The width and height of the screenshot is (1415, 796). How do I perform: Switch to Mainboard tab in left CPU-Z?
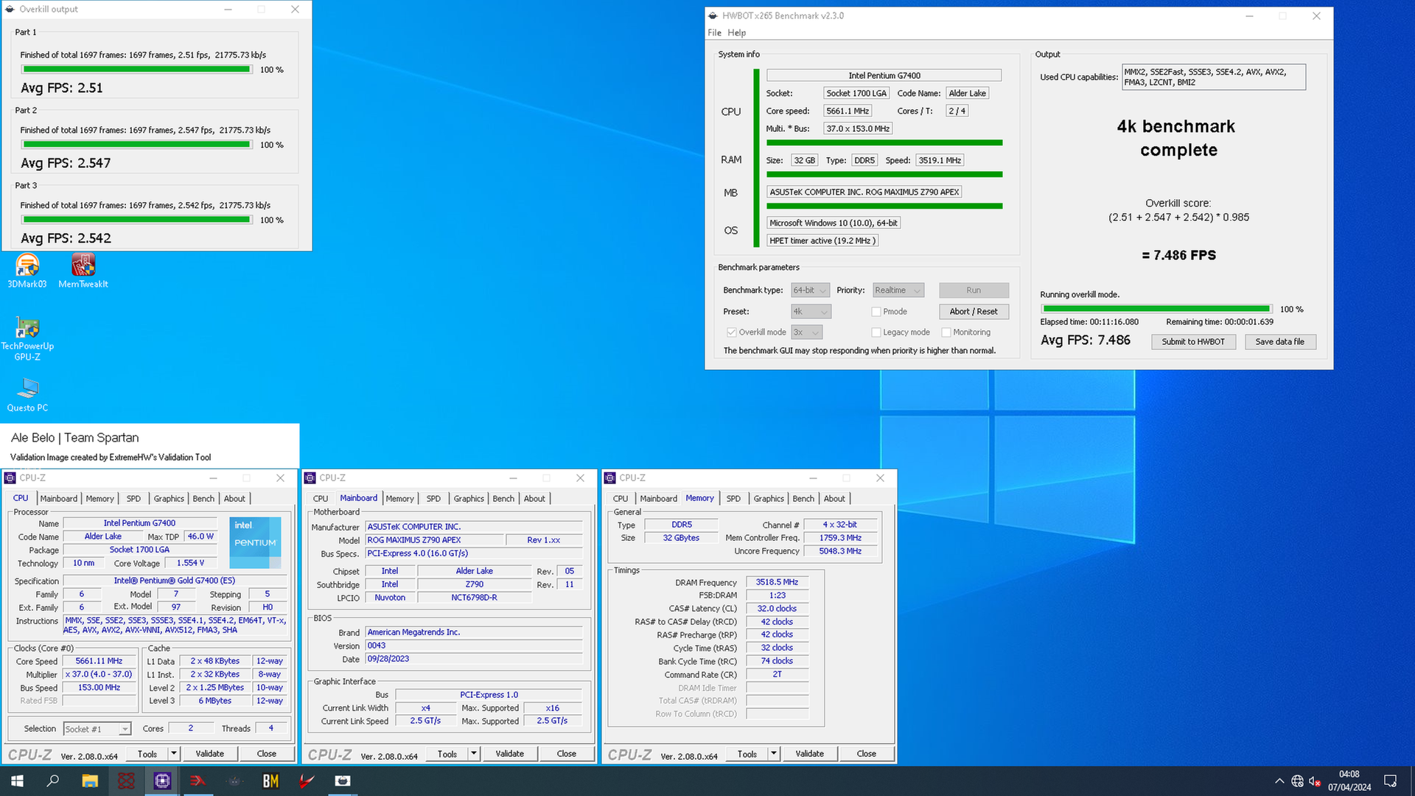pos(59,499)
